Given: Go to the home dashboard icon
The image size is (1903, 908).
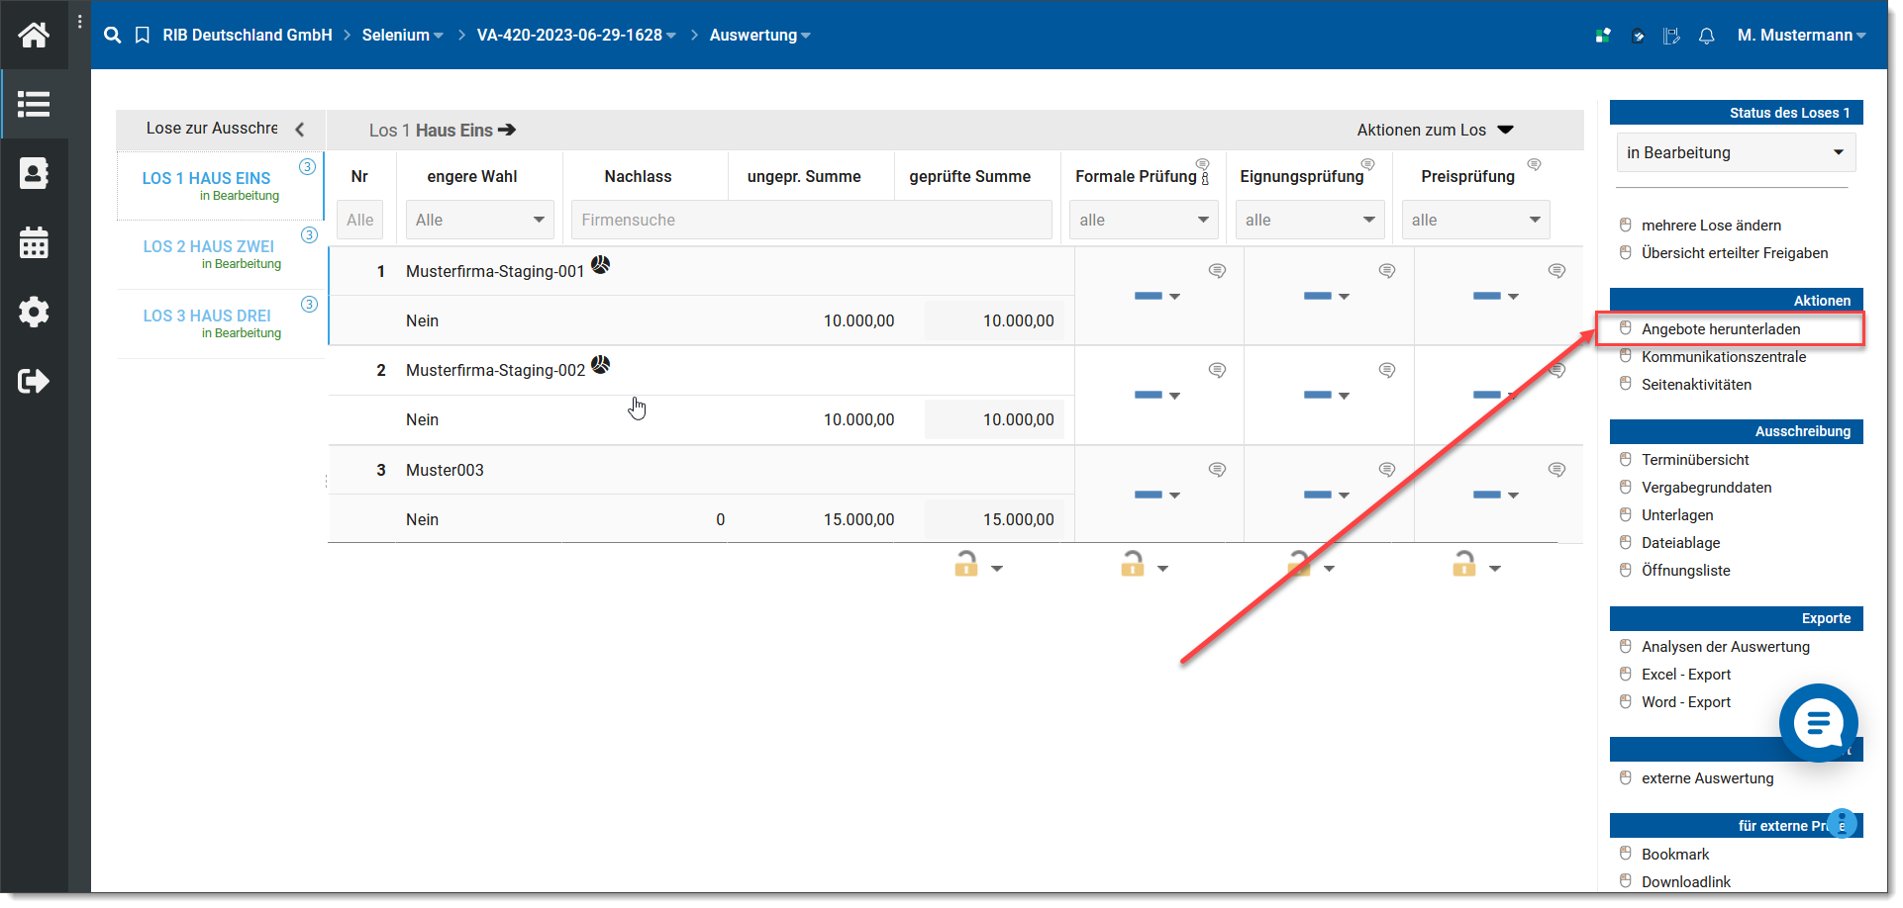Looking at the screenshot, I should [34, 35].
